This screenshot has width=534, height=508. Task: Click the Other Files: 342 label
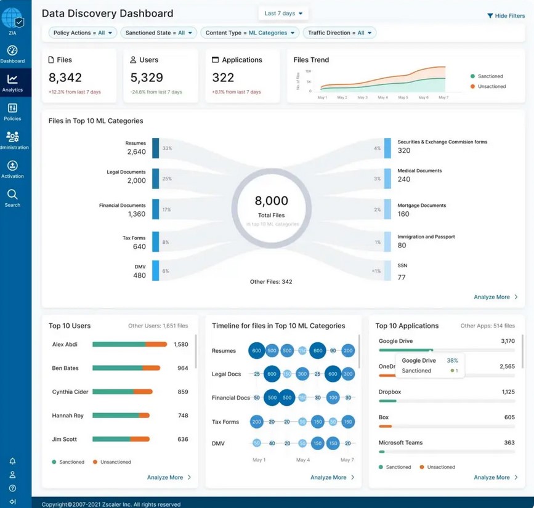click(x=271, y=281)
